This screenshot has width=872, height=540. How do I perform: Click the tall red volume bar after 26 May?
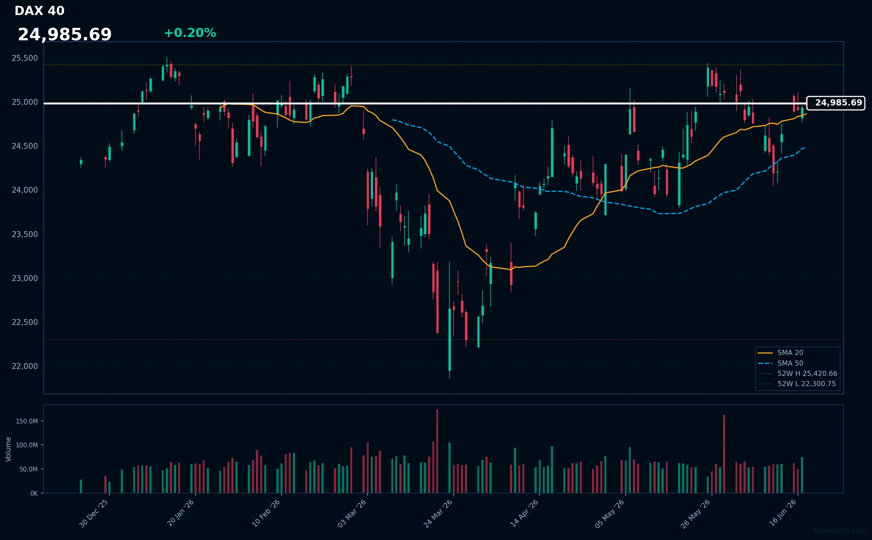click(724, 454)
